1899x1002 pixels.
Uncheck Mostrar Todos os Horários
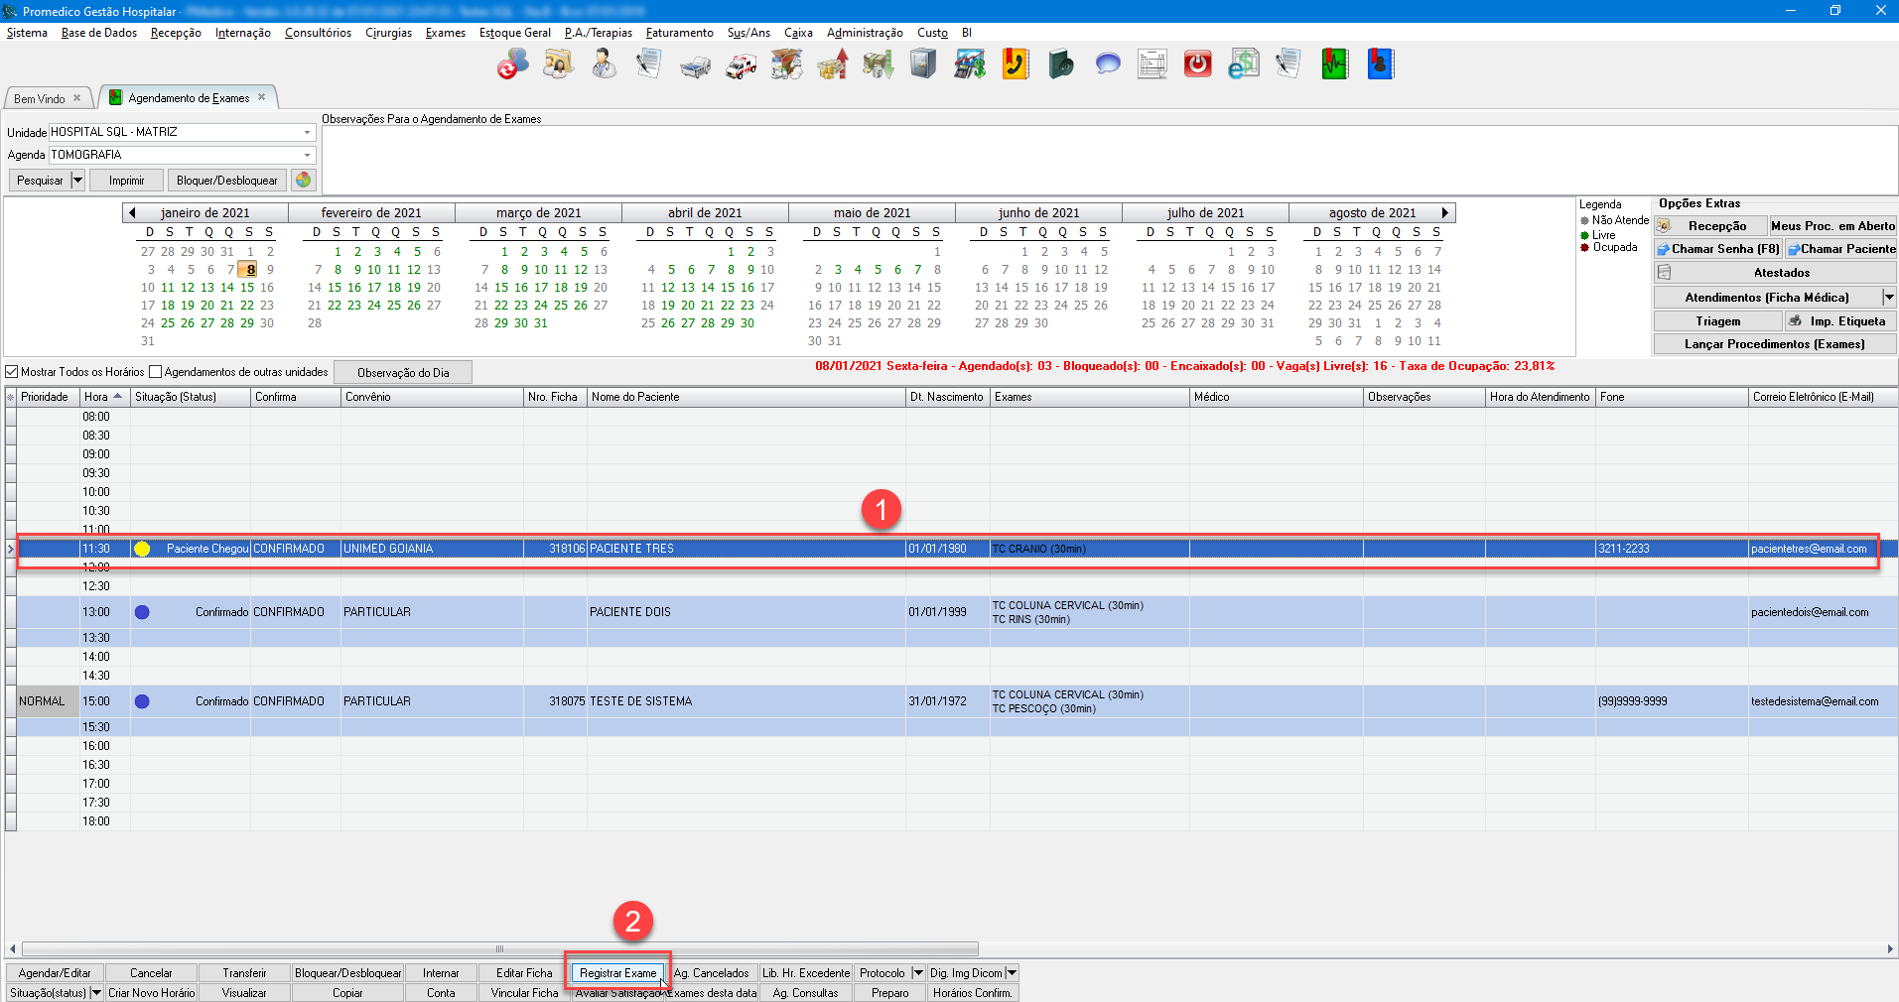click(x=13, y=372)
